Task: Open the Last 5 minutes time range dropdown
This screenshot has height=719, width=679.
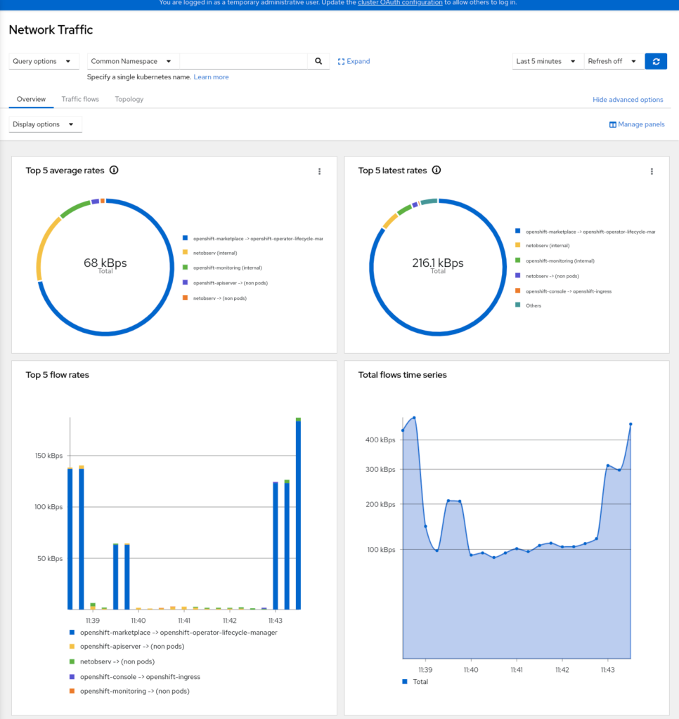Action: (547, 61)
